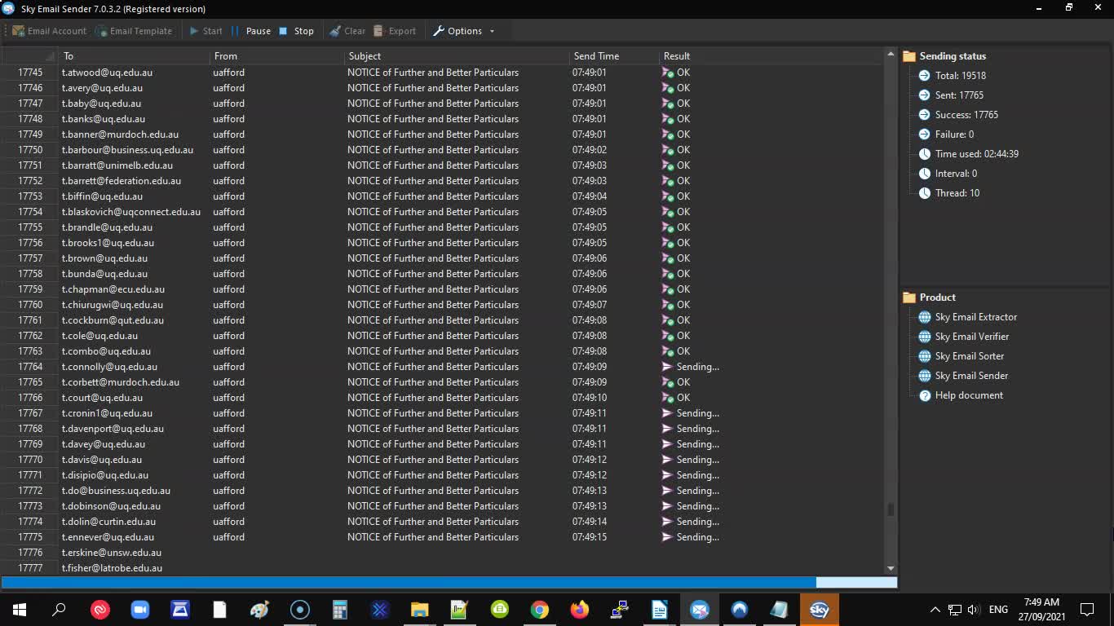Open Sky Email Sorter product link
1114x626 pixels.
click(970, 356)
